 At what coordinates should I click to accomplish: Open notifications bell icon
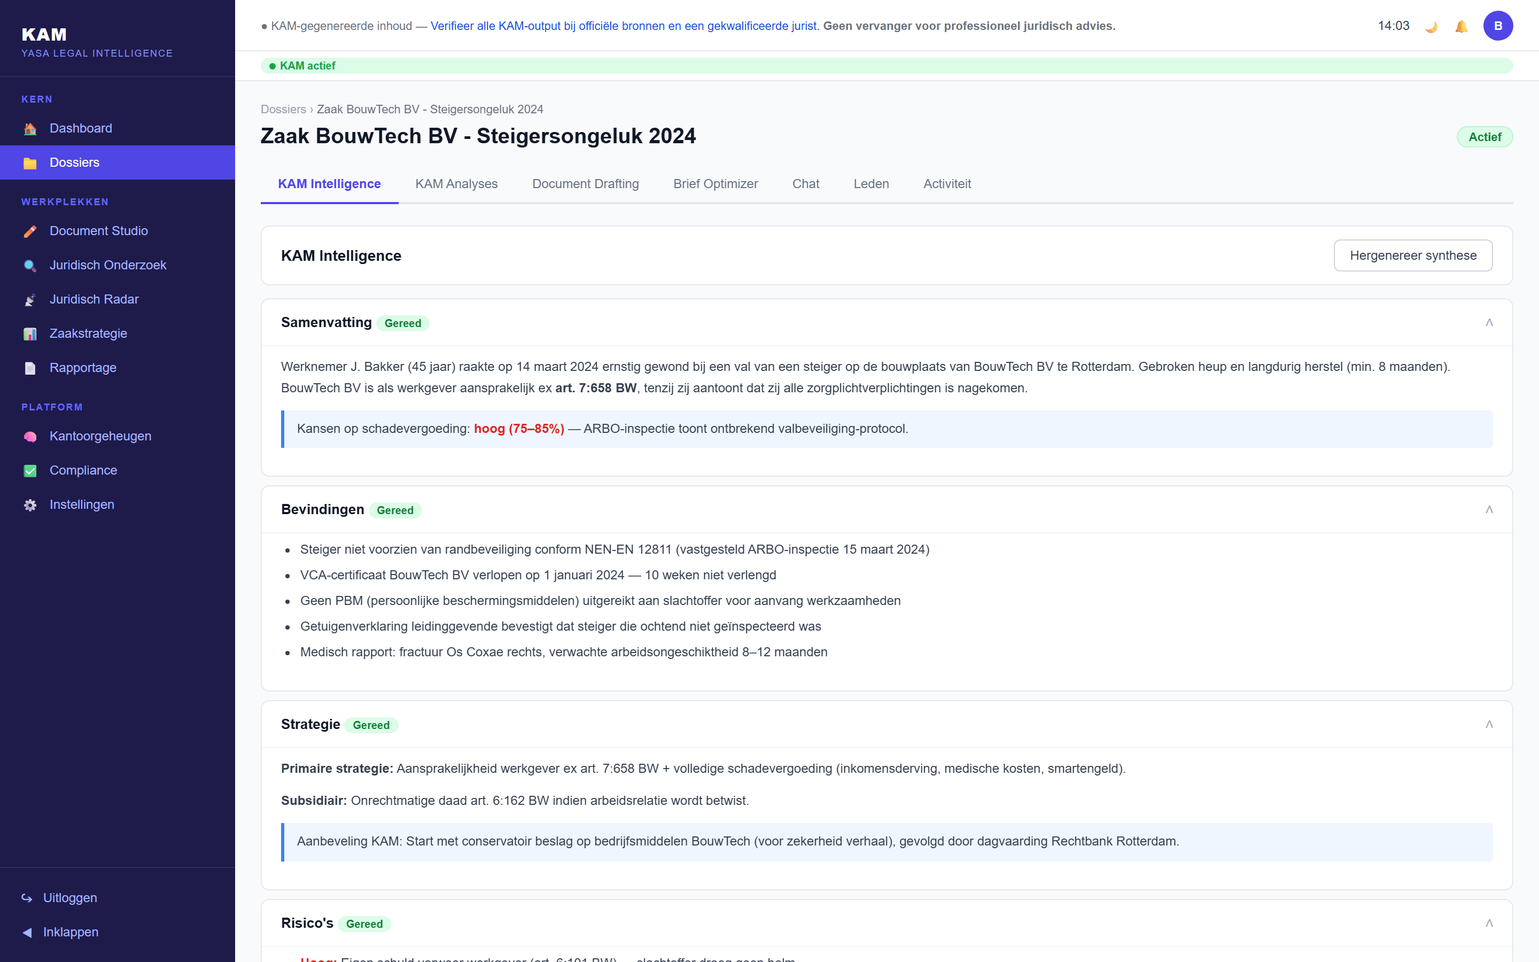1462,26
